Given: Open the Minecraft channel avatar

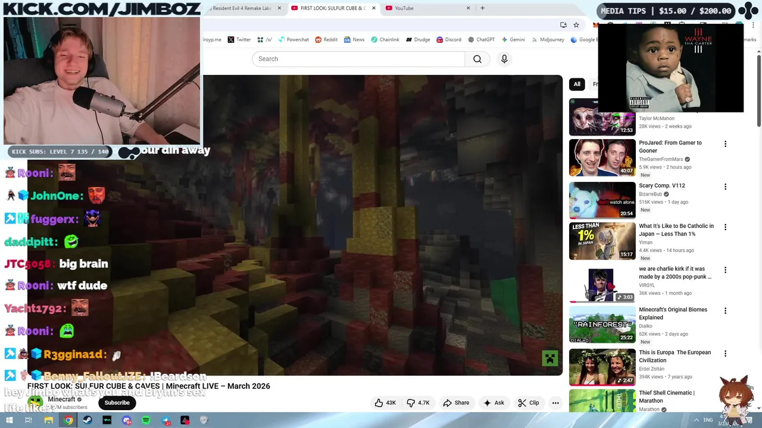Looking at the screenshot, I should (36, 402).
